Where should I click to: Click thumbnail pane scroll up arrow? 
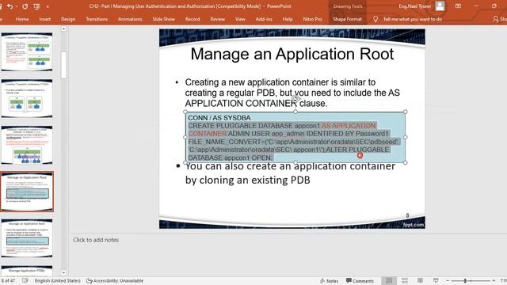(63, 28)
